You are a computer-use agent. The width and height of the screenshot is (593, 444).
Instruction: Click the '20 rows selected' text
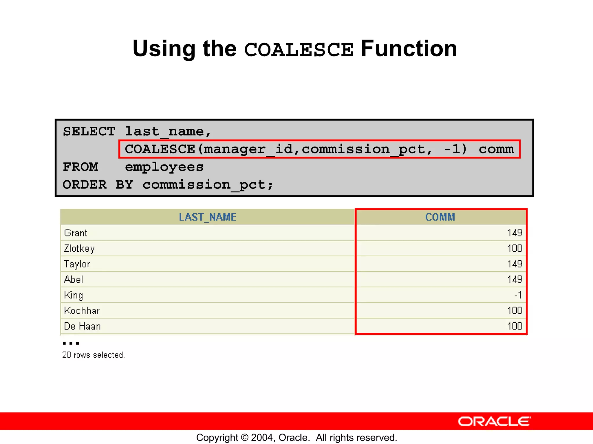(x=94, y=355)
